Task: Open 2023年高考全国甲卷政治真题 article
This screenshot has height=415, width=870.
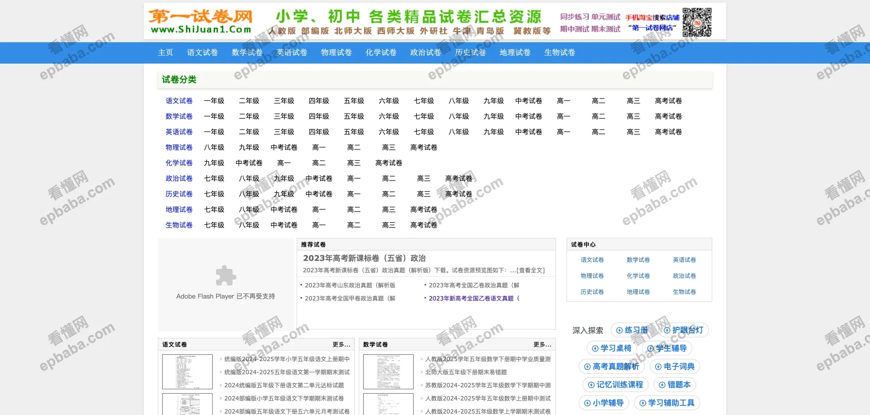Action: tap(350, 299)
